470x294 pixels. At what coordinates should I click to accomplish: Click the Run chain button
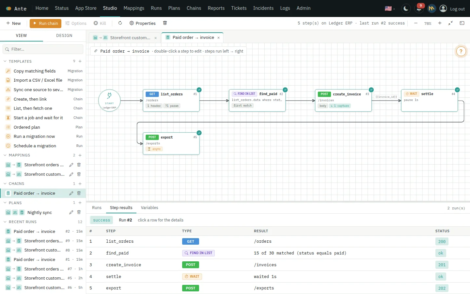point(45,23)
